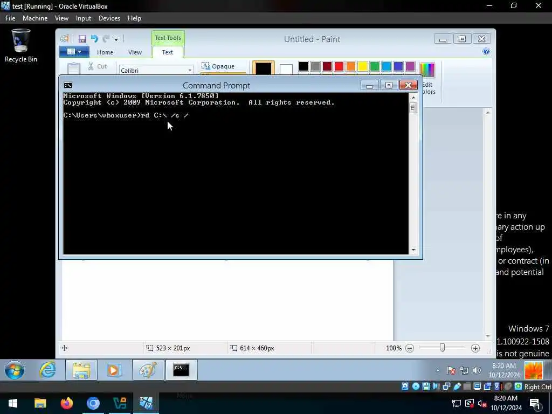Screen dimensions: 552x414
Task: Select the Text ribbon tab in Paint
Action: coord(167,52)
